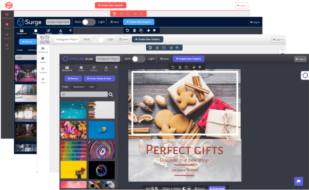Click Log in button in Pixelixe Studio
This screenshot has height=190, width=309.
click(x=300, y=59)
